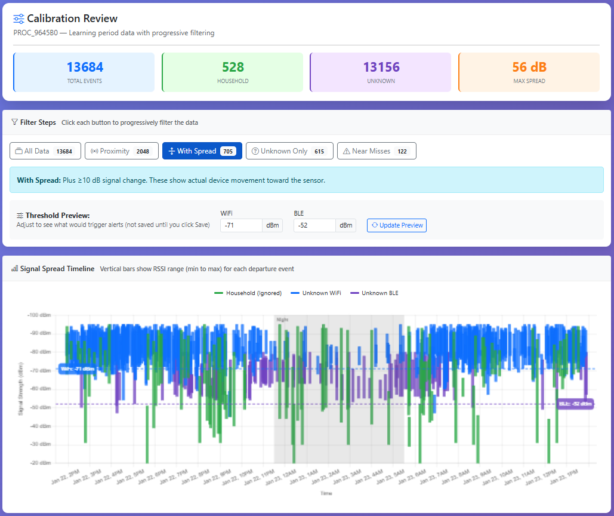The height and width of the screenshot is (516, 614).
Task: Click the question mark icon in Unknown Only
Action: click(x=255, y=151)
